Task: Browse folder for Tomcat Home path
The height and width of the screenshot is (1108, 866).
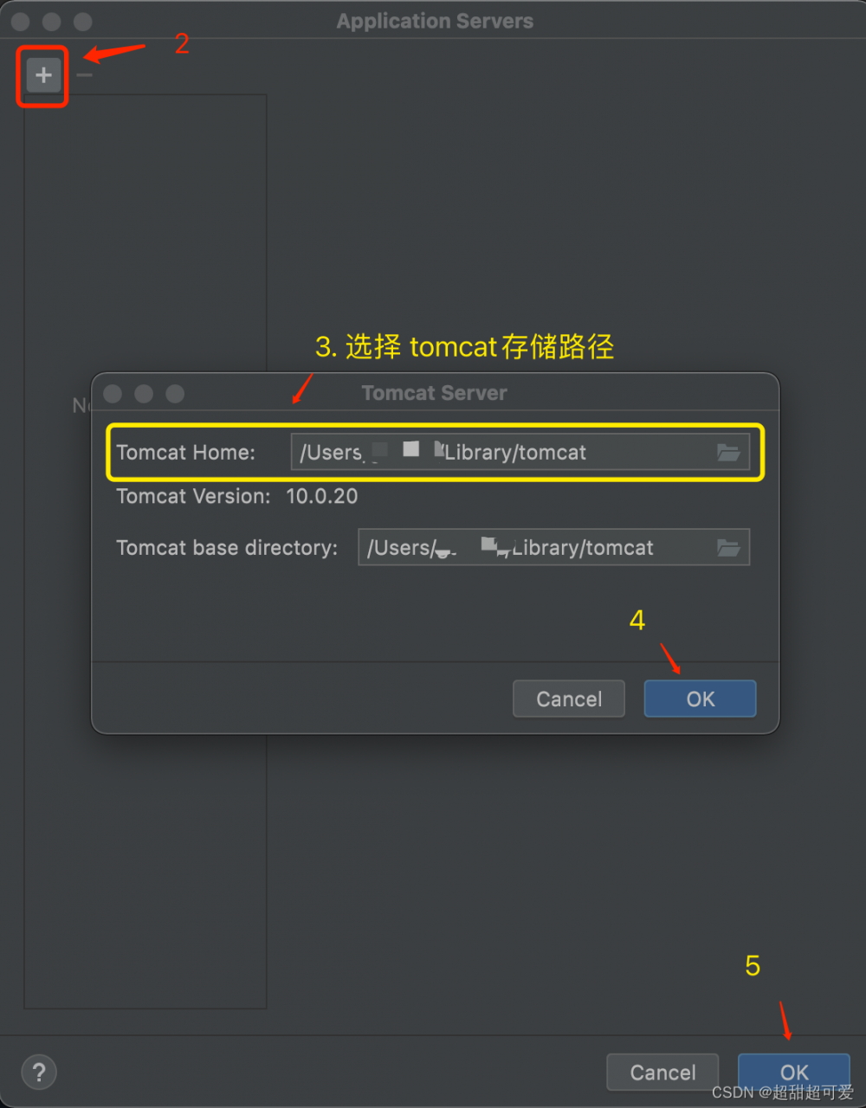Action: (728, 452)
